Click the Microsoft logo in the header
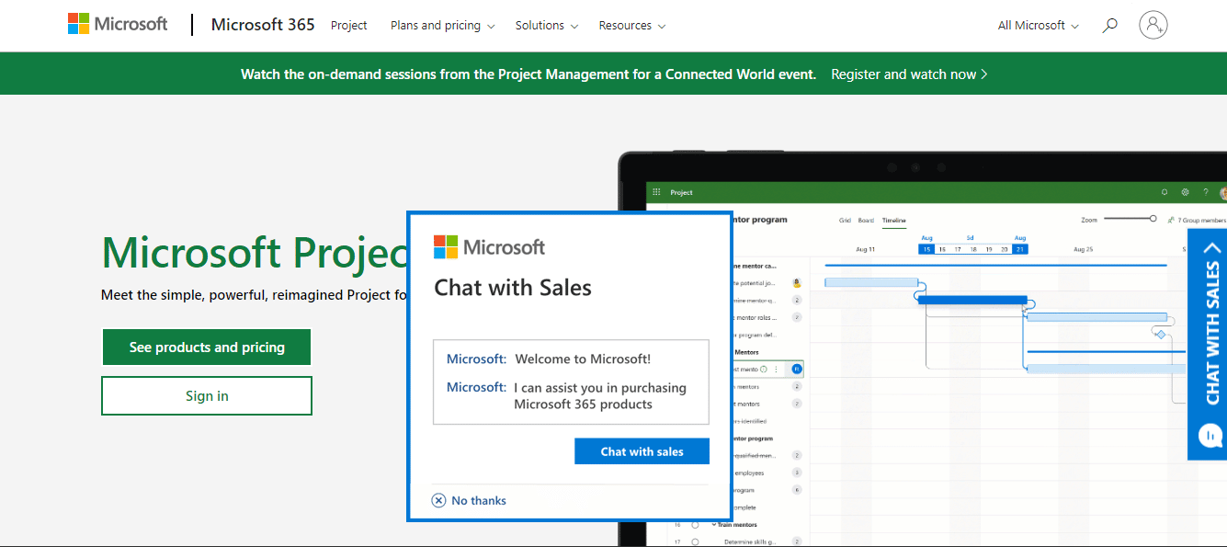The height and width of the screenshot is (547, 1227). point(118,25)
